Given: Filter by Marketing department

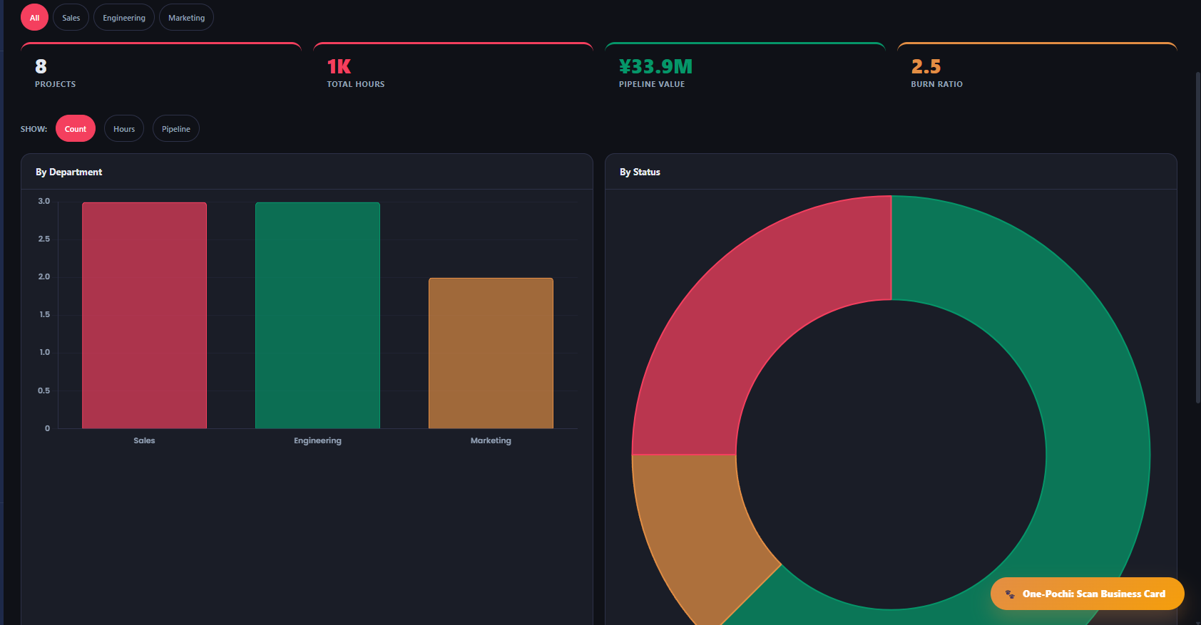Looking at the screenshot, I should click(x=186, y=18).
